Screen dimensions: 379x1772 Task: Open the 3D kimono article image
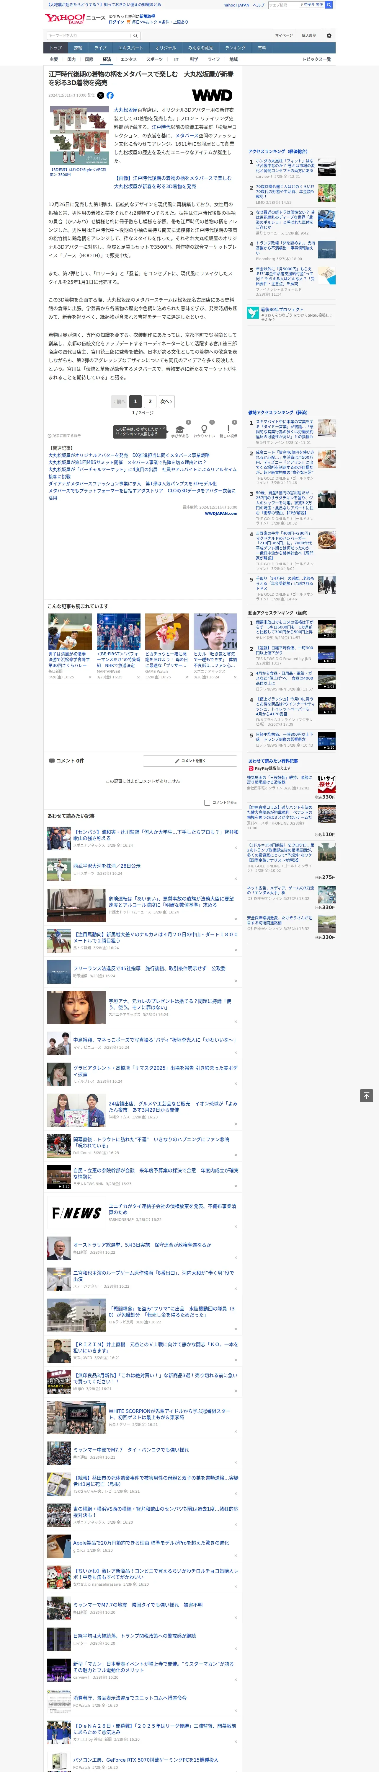coord(79,136)
